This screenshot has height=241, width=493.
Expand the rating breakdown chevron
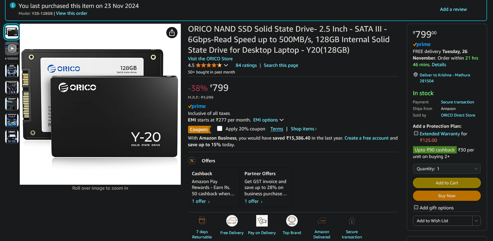click(x=226, y=65)
